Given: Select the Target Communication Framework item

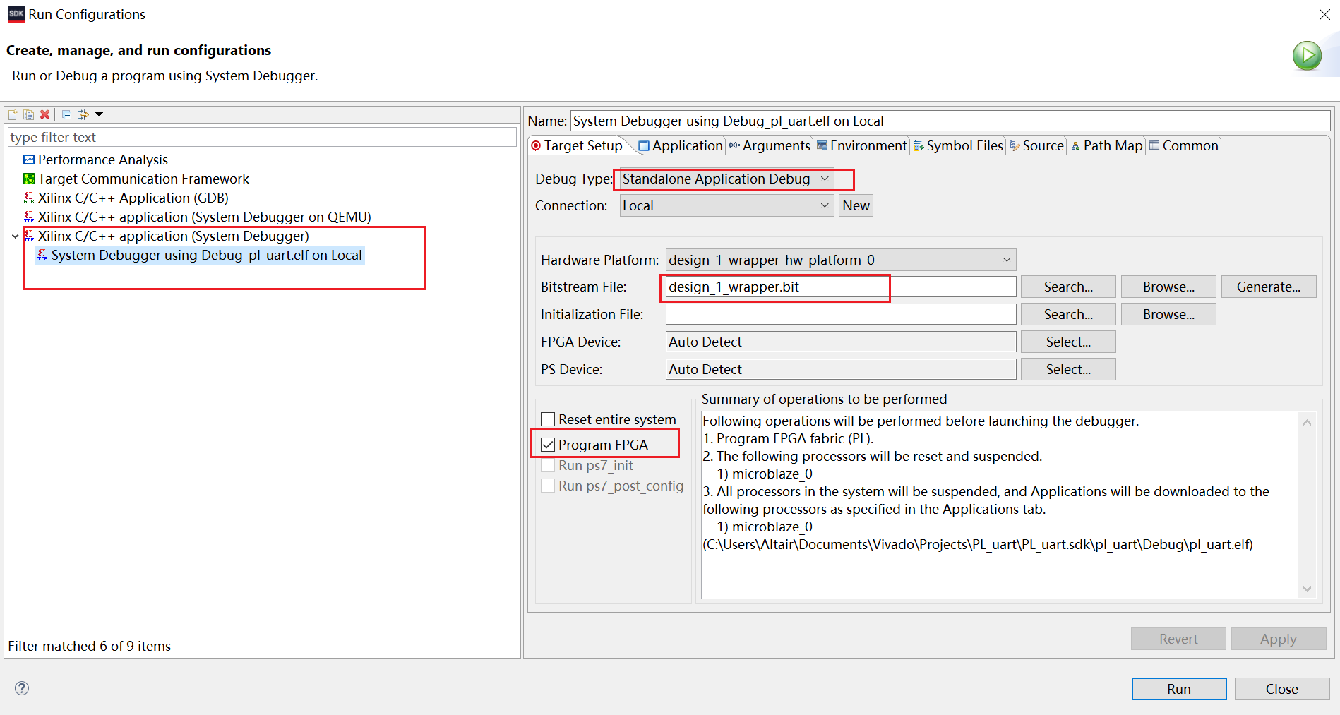Looking at the screenshot, I should coord(143,179).
